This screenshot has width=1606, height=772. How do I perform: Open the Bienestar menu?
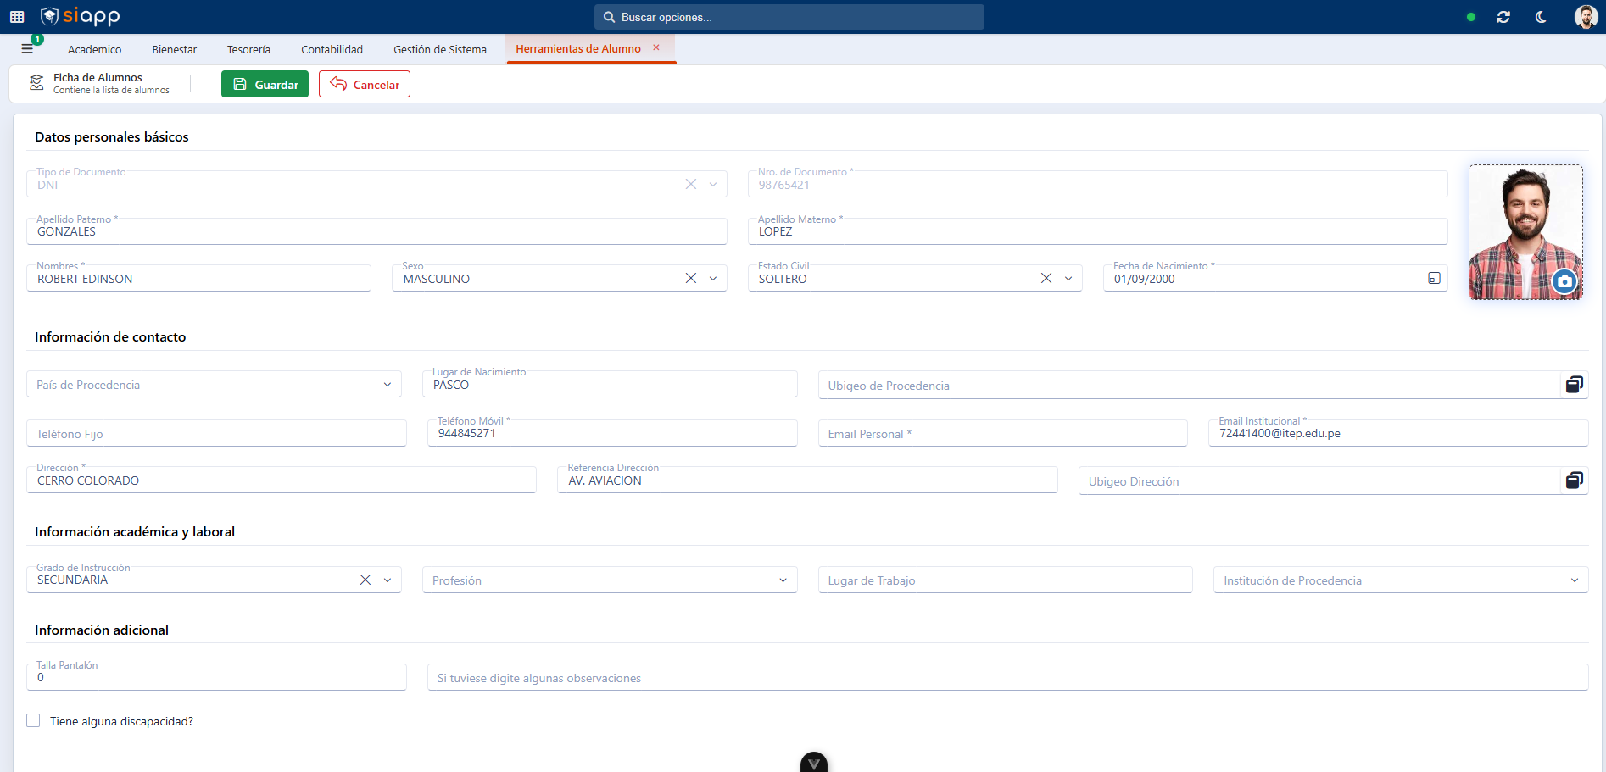[175, 49]
